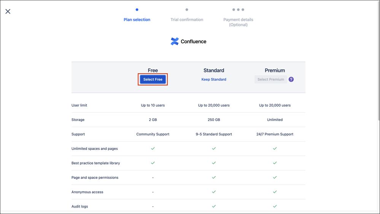Click the Premium checkmark for Anonymous access
380x214 pixels.
pos(275,192)
